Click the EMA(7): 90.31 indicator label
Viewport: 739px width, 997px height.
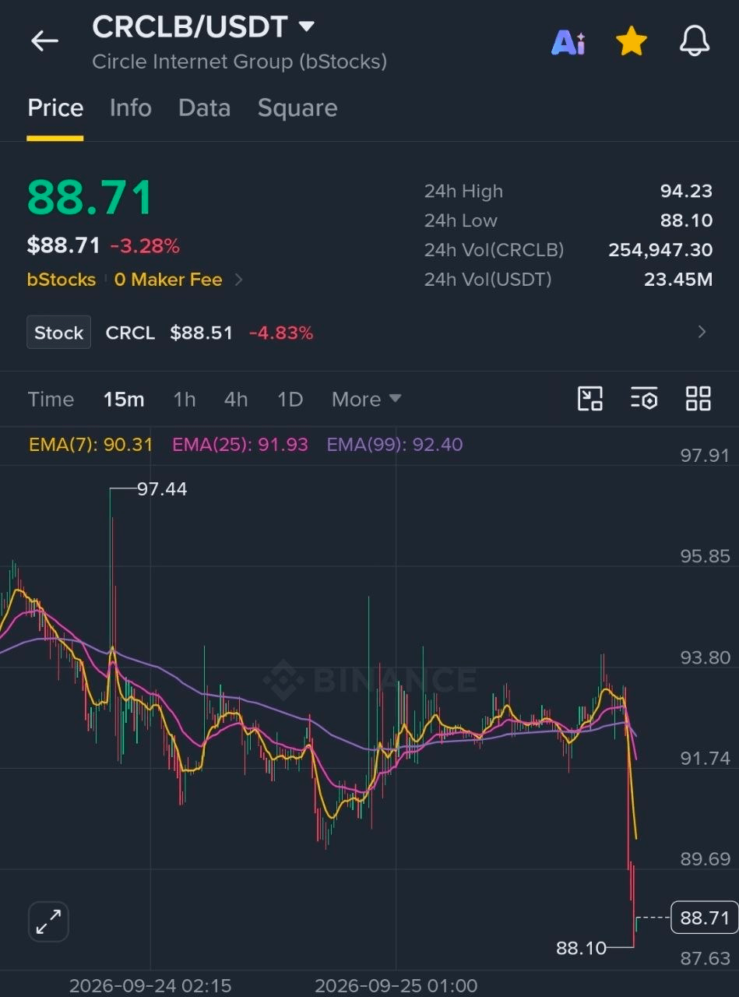90,445
